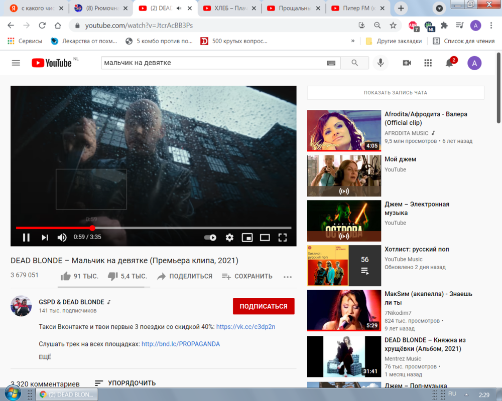Screen dimensions: 502x401
Task: Toggle the autoplay switch
Action: [210, 237]
